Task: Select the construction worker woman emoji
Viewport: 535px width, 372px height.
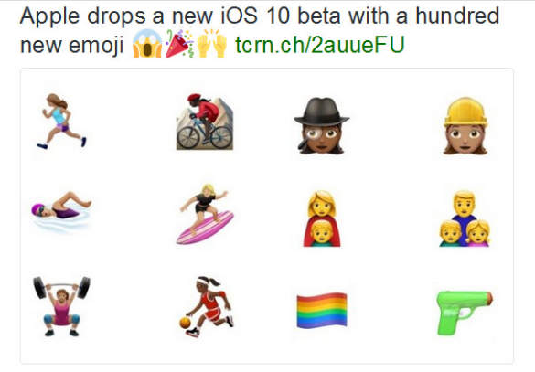Action: point(465,126)
